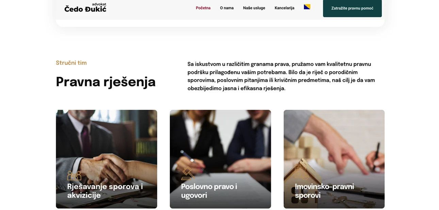Viewport: 439px width, 210px height.
Task: Open Poslovno pravo i ugovori title
Action: pos(209,191)
